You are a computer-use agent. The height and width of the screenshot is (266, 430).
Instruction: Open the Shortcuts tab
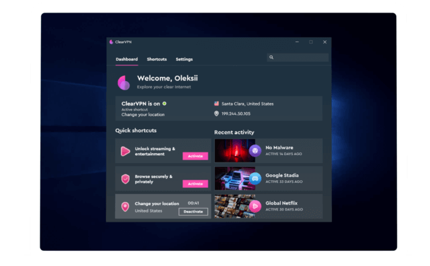[157, 59]
